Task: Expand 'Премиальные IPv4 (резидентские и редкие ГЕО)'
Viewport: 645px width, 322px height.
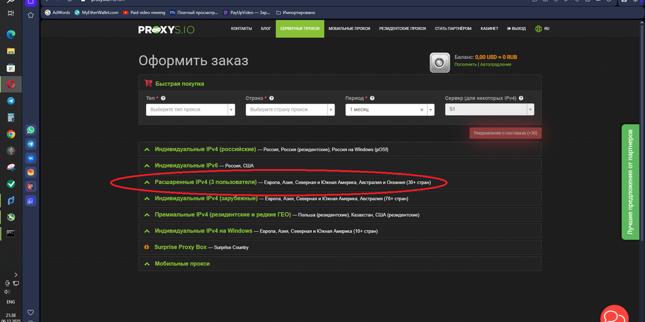Action: coord(340,215)
